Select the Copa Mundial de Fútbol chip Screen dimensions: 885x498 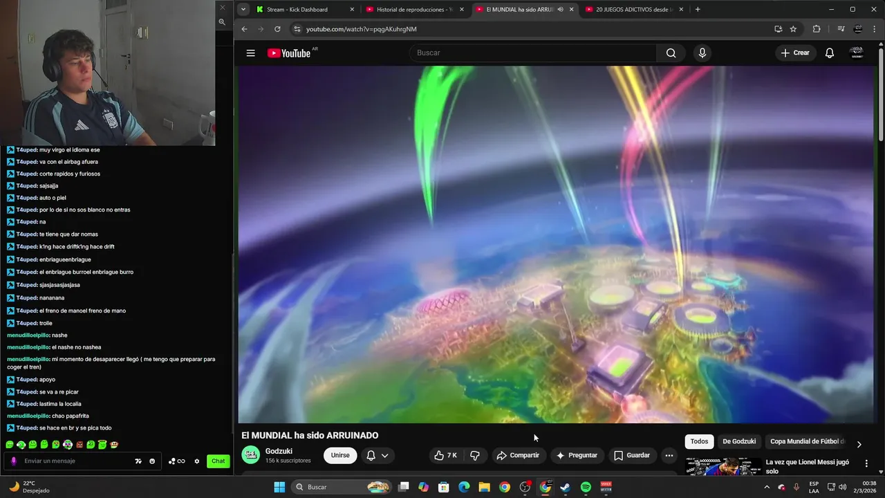(x=806, y=441)
